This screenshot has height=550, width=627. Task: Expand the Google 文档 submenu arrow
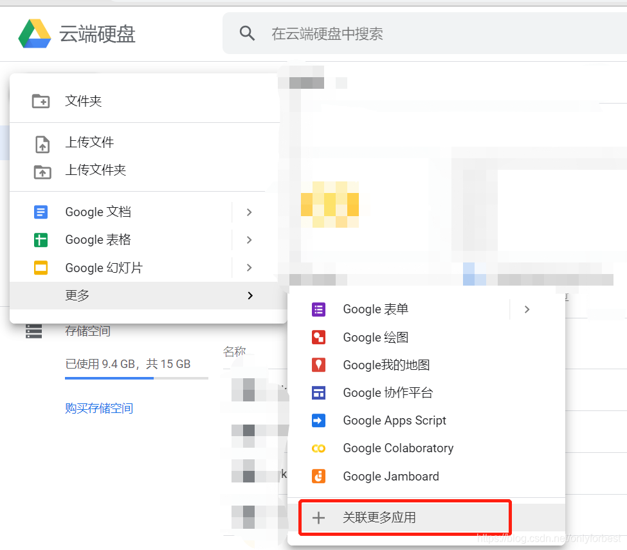249,212
